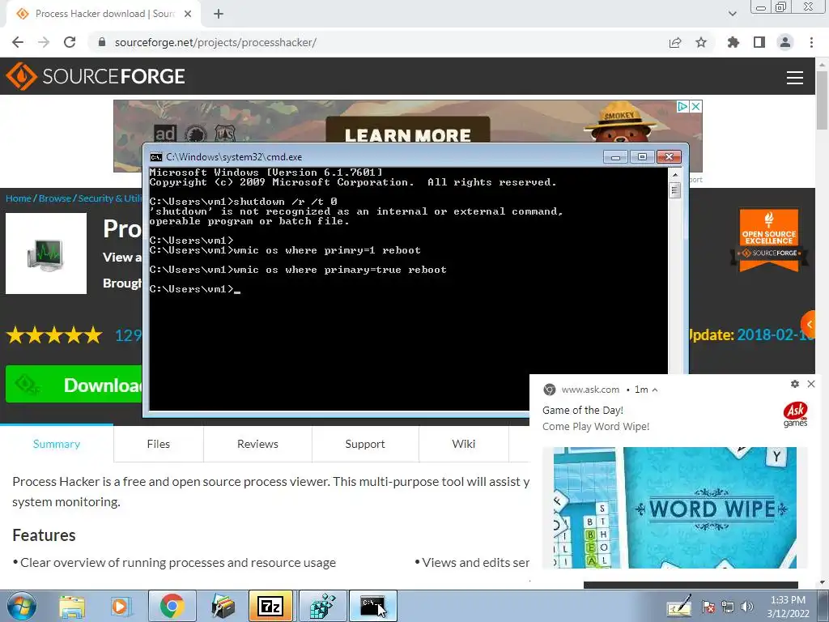Open the Chrome profile avatar

[785, 42]
